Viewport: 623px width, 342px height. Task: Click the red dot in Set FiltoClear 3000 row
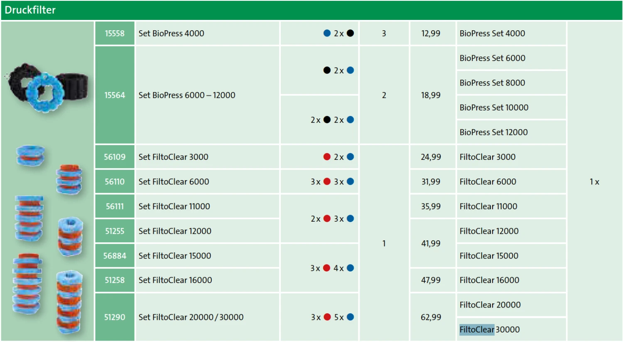click(327, 157)
